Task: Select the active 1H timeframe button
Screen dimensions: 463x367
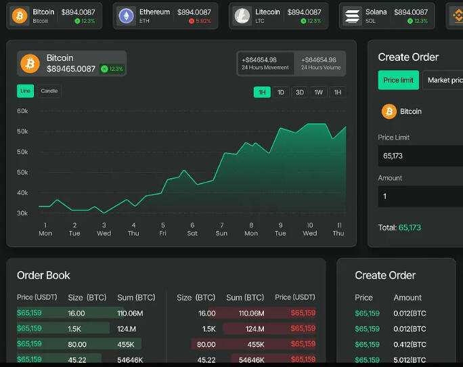Action: [x=262, y=92]
